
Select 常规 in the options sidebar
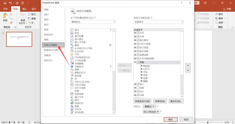53,10
